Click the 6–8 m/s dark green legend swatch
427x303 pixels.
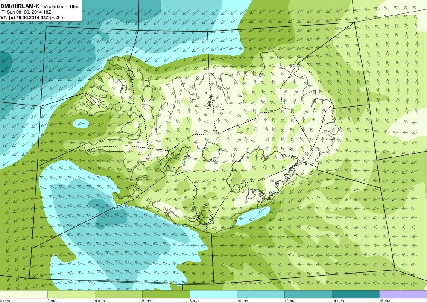166,294
